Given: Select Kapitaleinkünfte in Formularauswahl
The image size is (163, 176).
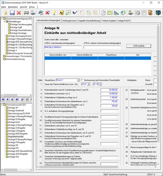Looking at the screenshot, I should pos(16,137).
